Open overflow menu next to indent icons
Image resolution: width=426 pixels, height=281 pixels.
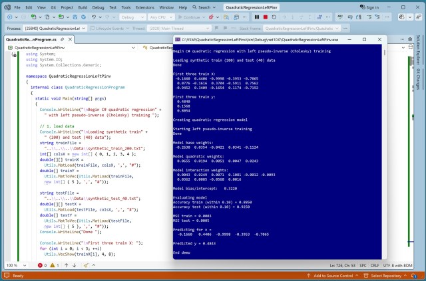[387, 17]
